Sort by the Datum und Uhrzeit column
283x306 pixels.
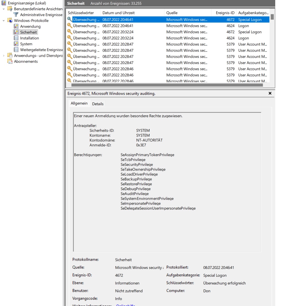(x=132, y=13)
